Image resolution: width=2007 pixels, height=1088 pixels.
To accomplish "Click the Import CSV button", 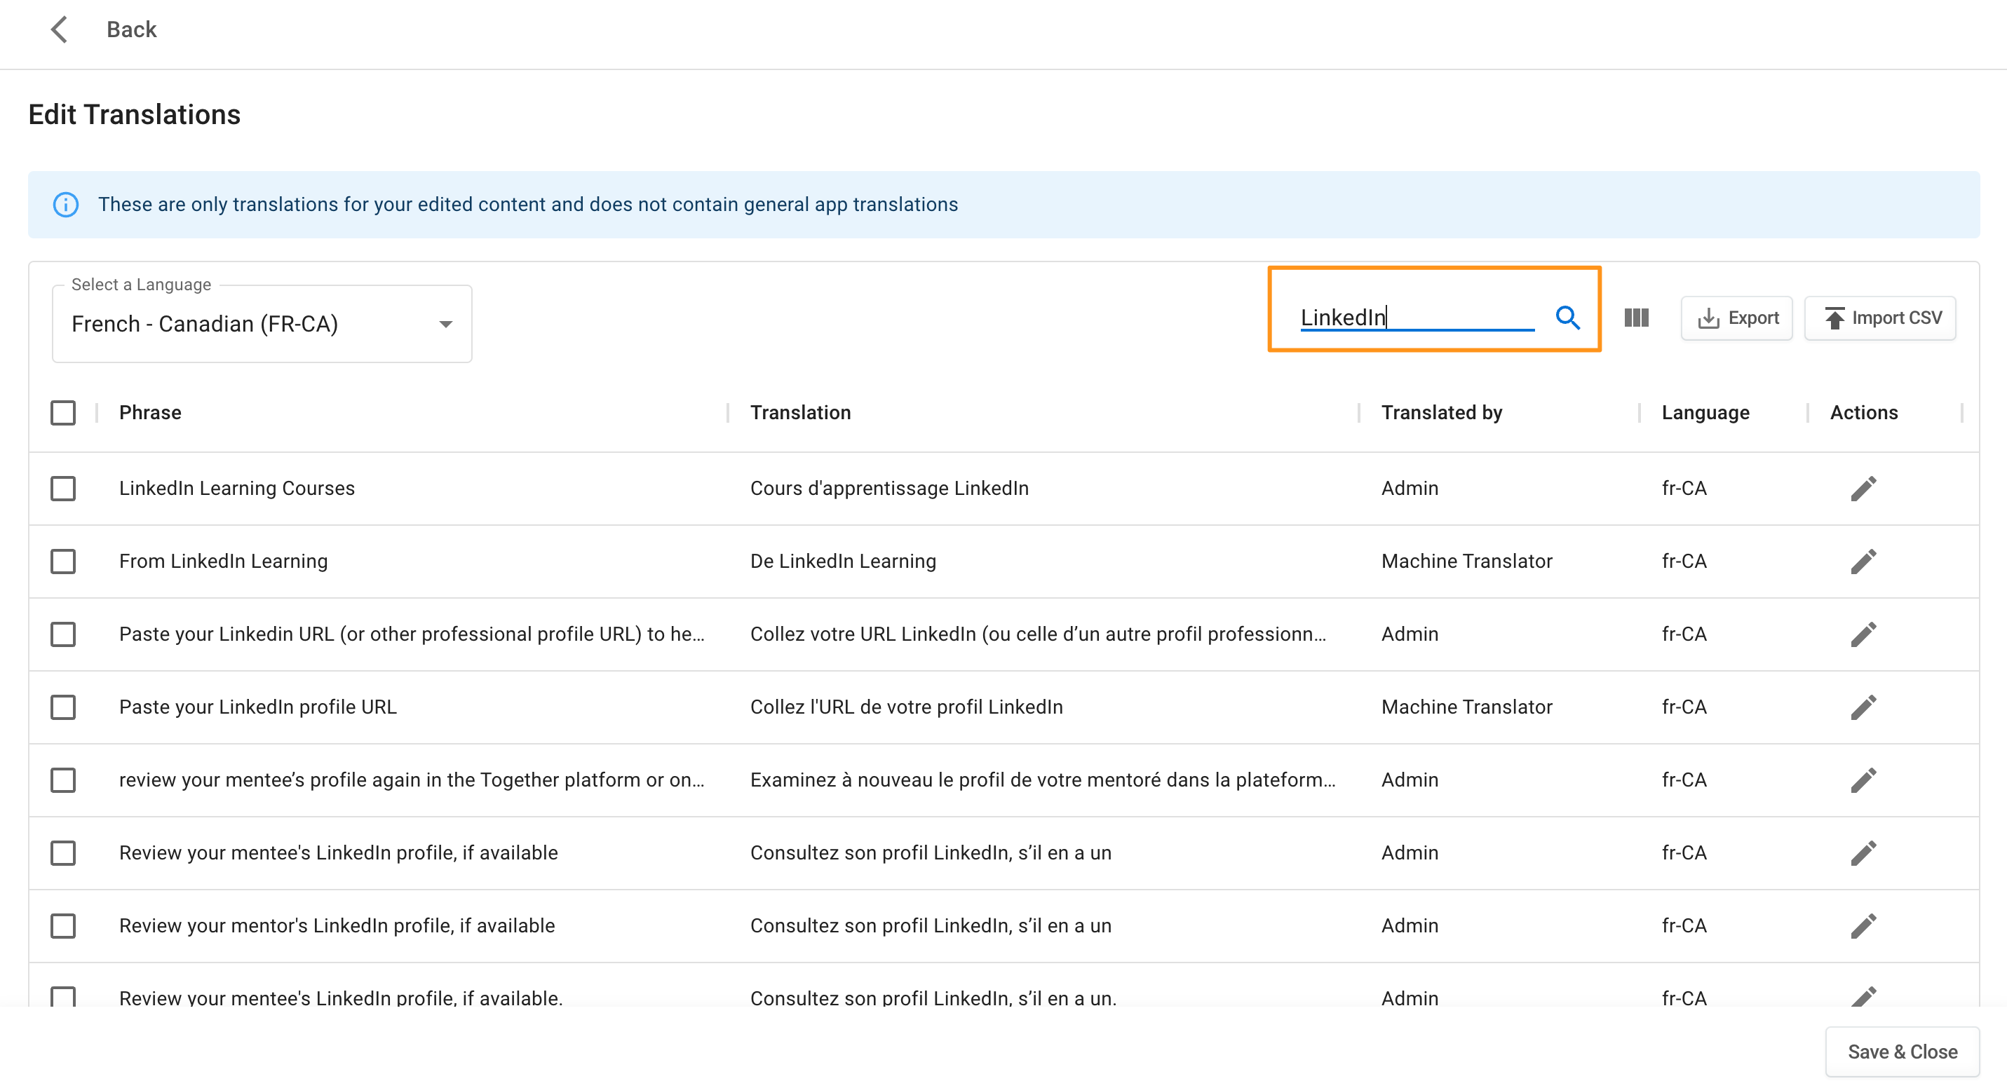I will click(x=1879, y=318).
